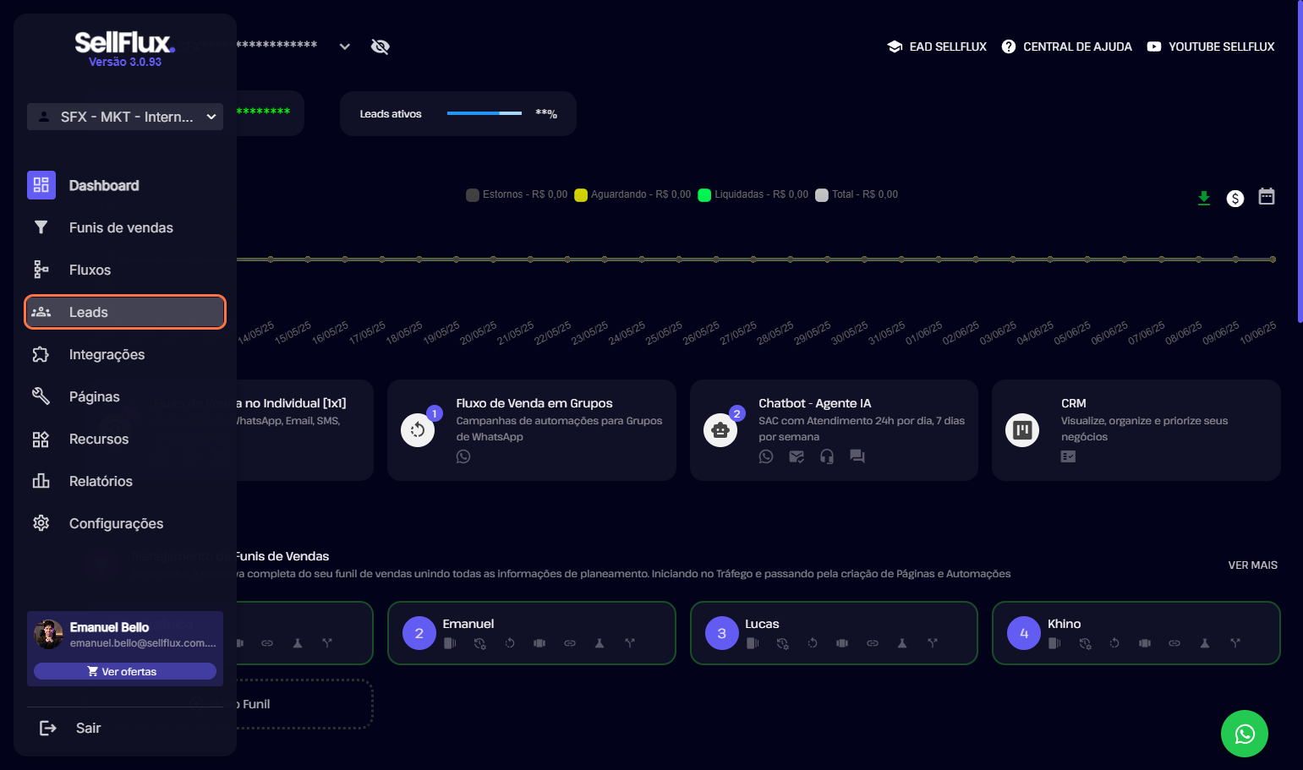Click history settings icon in Emanuel funnel
This screenshot has width=1303, height=770.
pyautogui.click(x=480, y=643)
